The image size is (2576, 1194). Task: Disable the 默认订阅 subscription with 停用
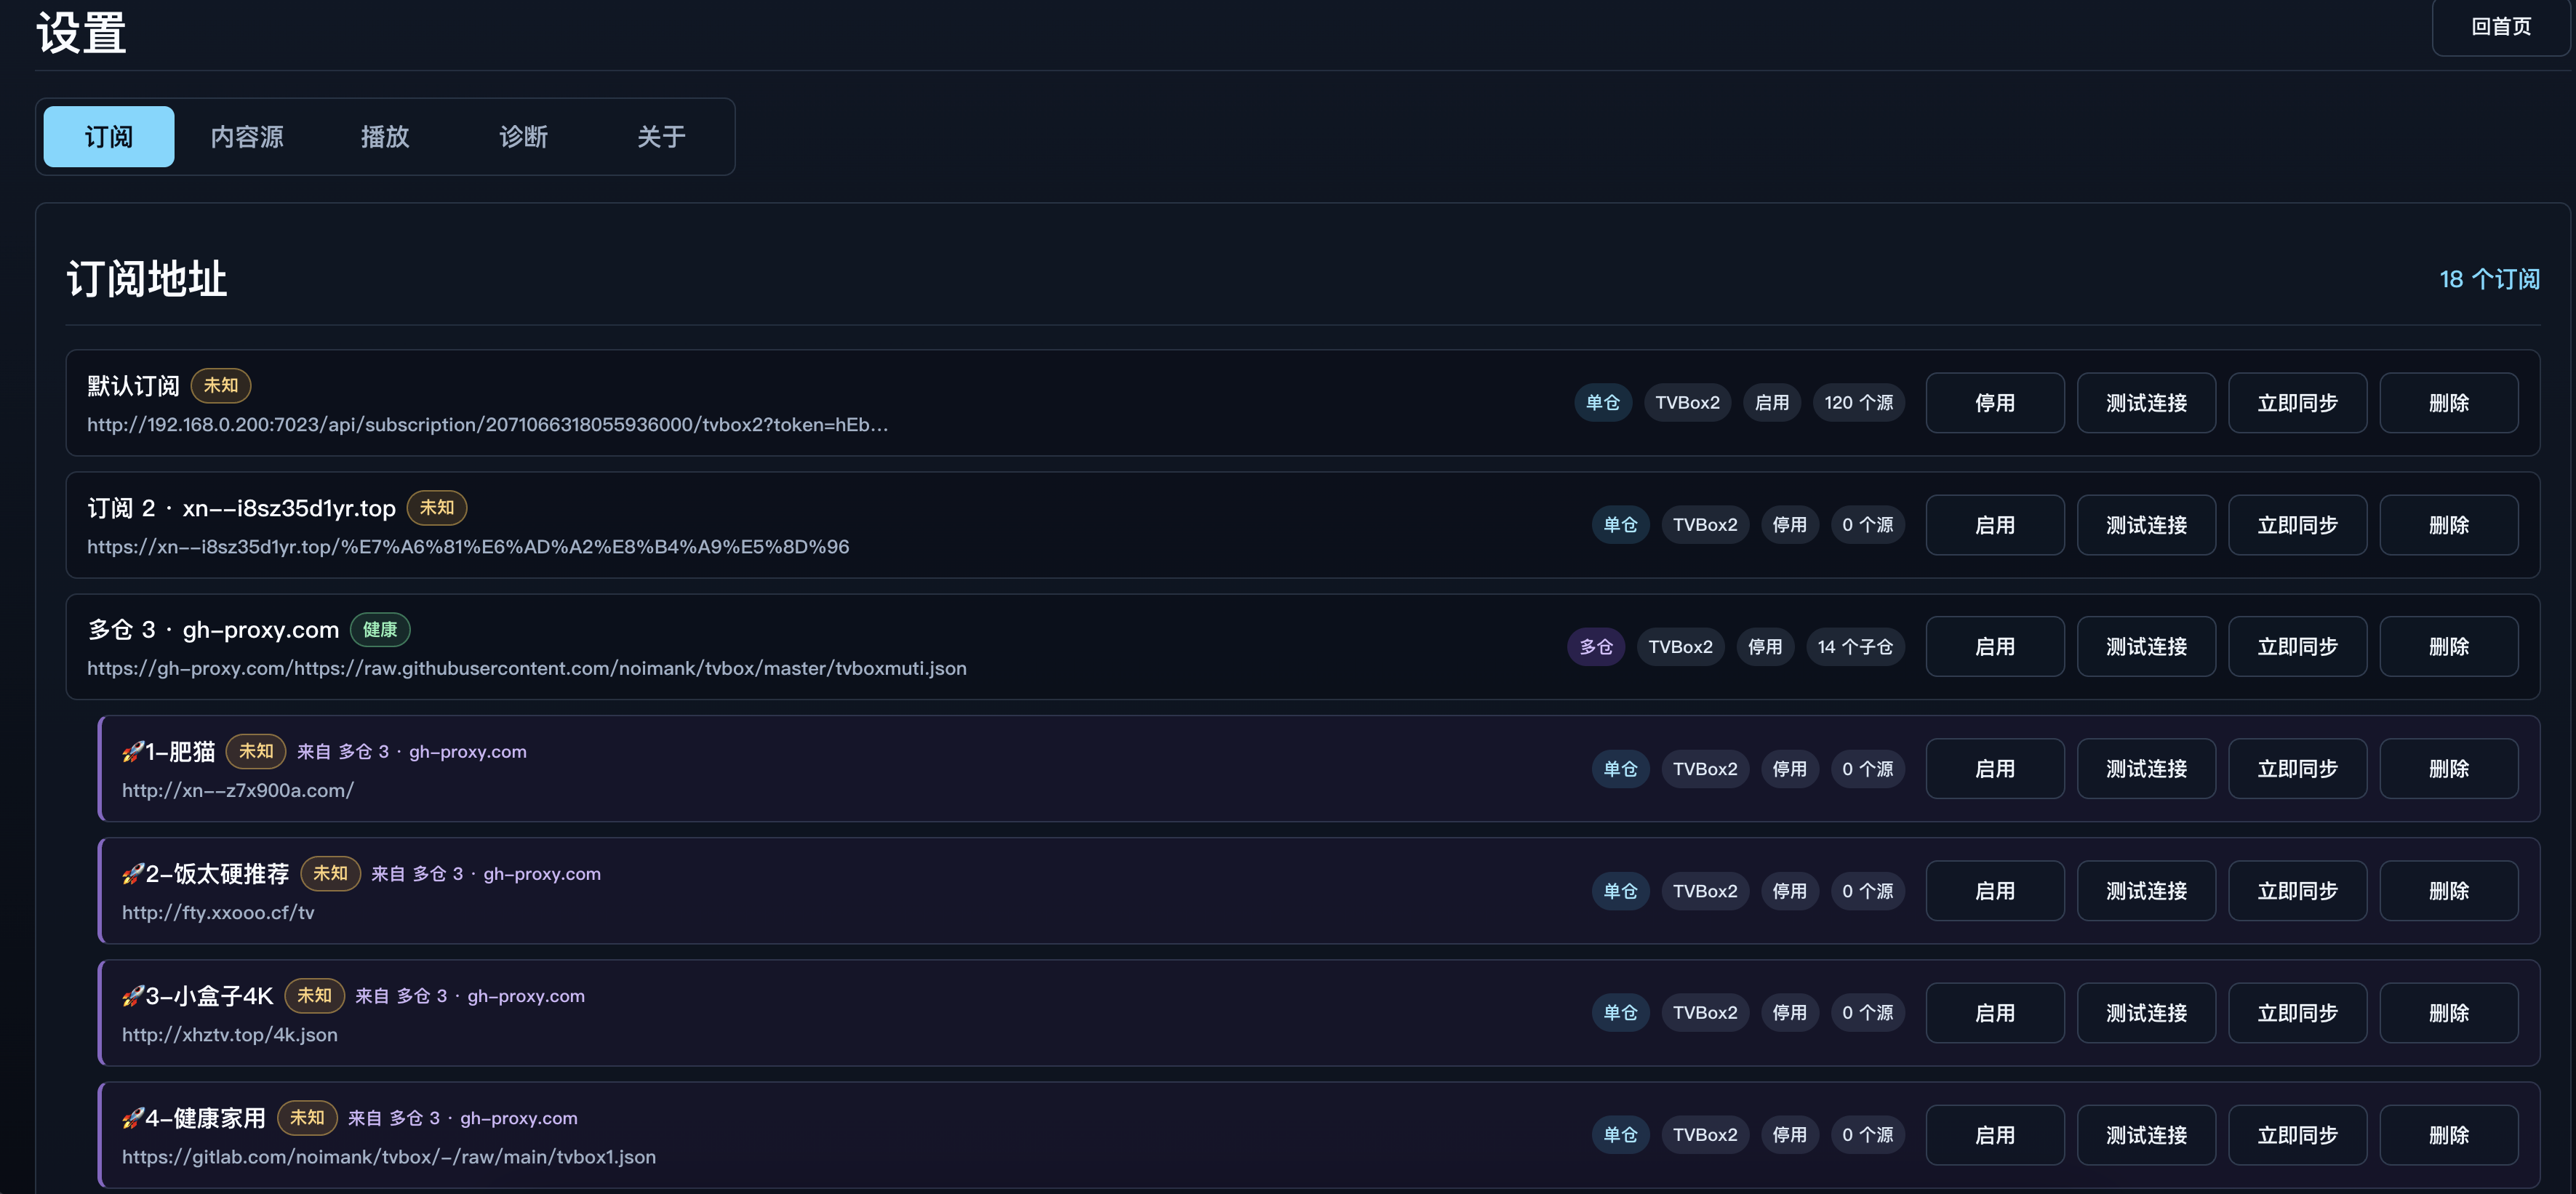[x=1994, y=403]
